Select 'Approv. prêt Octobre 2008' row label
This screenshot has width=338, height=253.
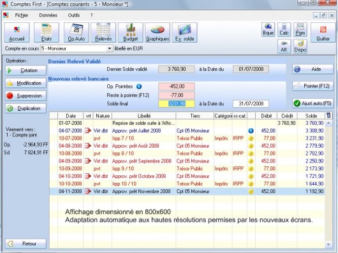click(x=139, y=176)
